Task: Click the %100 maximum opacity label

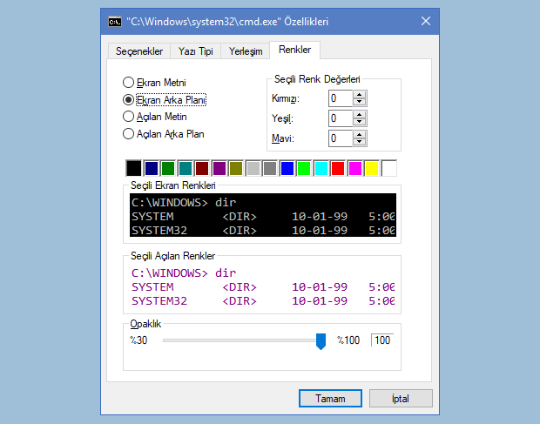Action: (348, 340)
